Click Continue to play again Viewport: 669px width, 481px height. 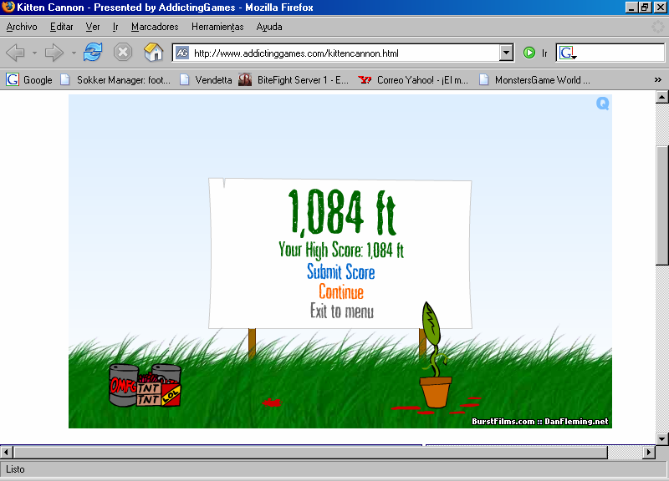340,292
